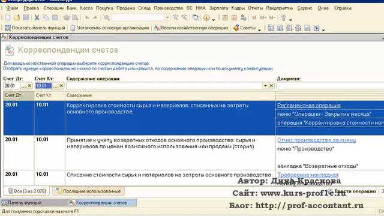This screenshot has height=216, width=384.
Task: Open the Зарплата menu
Action: (218, 8)
